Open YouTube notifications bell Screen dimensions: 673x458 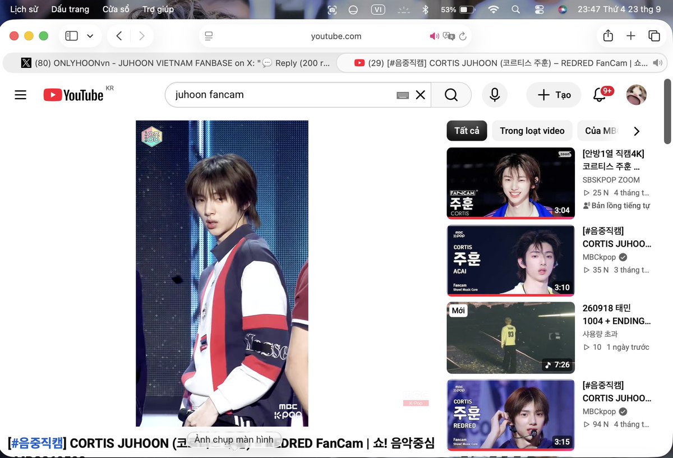600,95
